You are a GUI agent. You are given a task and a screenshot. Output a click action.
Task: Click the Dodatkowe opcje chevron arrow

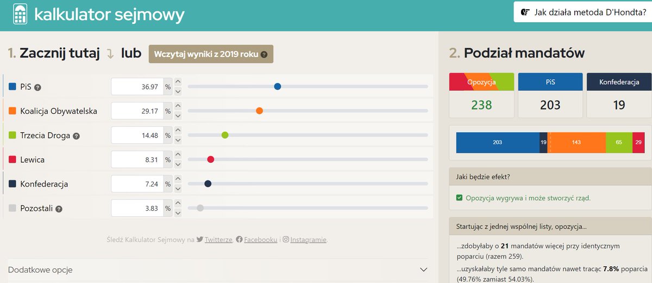click(424, 269)
